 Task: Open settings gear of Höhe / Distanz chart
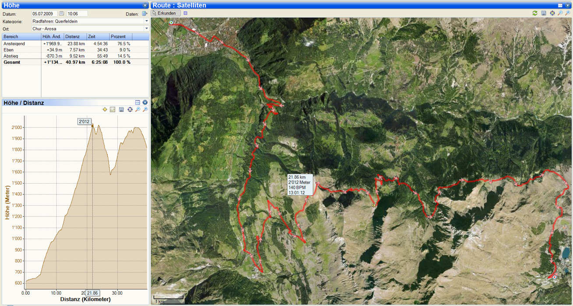click(130, 109)
